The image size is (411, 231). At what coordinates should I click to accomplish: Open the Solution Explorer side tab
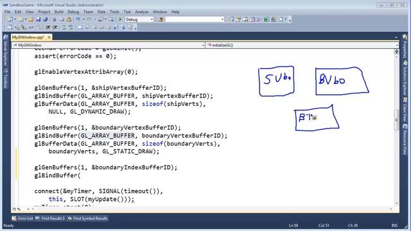point(405,78)
